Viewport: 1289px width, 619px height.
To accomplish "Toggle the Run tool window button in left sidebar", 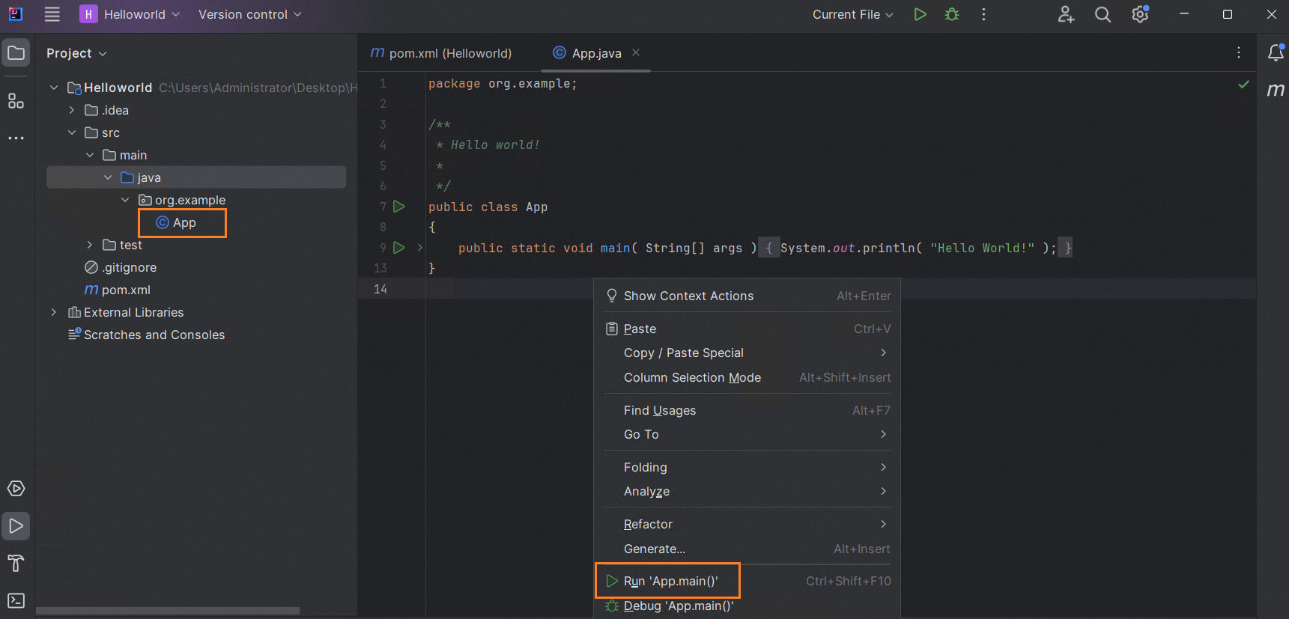I will point(16,526).
